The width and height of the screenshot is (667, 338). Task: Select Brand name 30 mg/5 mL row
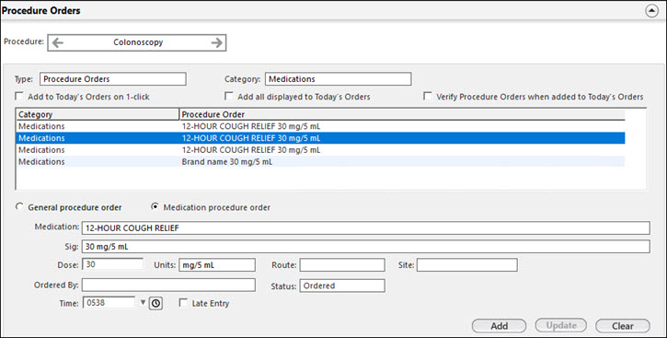point(320,162)
